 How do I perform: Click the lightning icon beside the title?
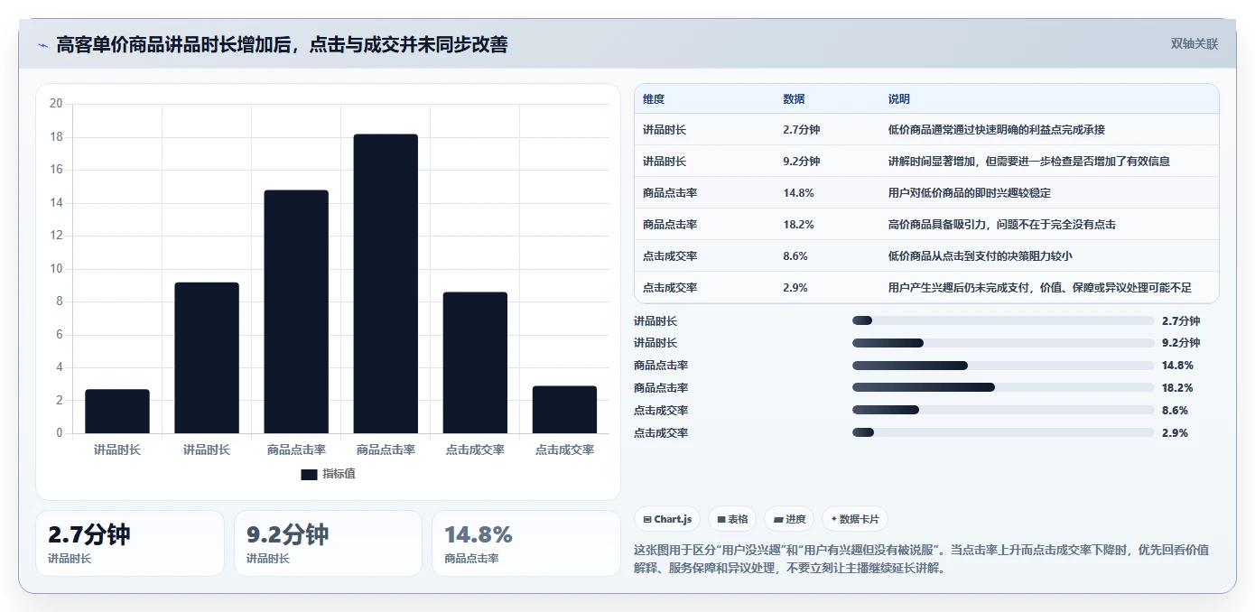click(43, 44)
